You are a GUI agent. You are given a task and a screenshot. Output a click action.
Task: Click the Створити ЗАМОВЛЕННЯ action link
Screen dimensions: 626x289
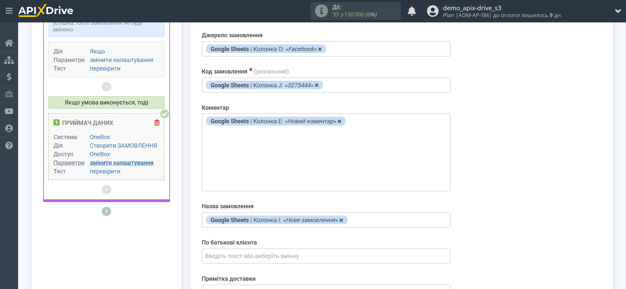123,146
